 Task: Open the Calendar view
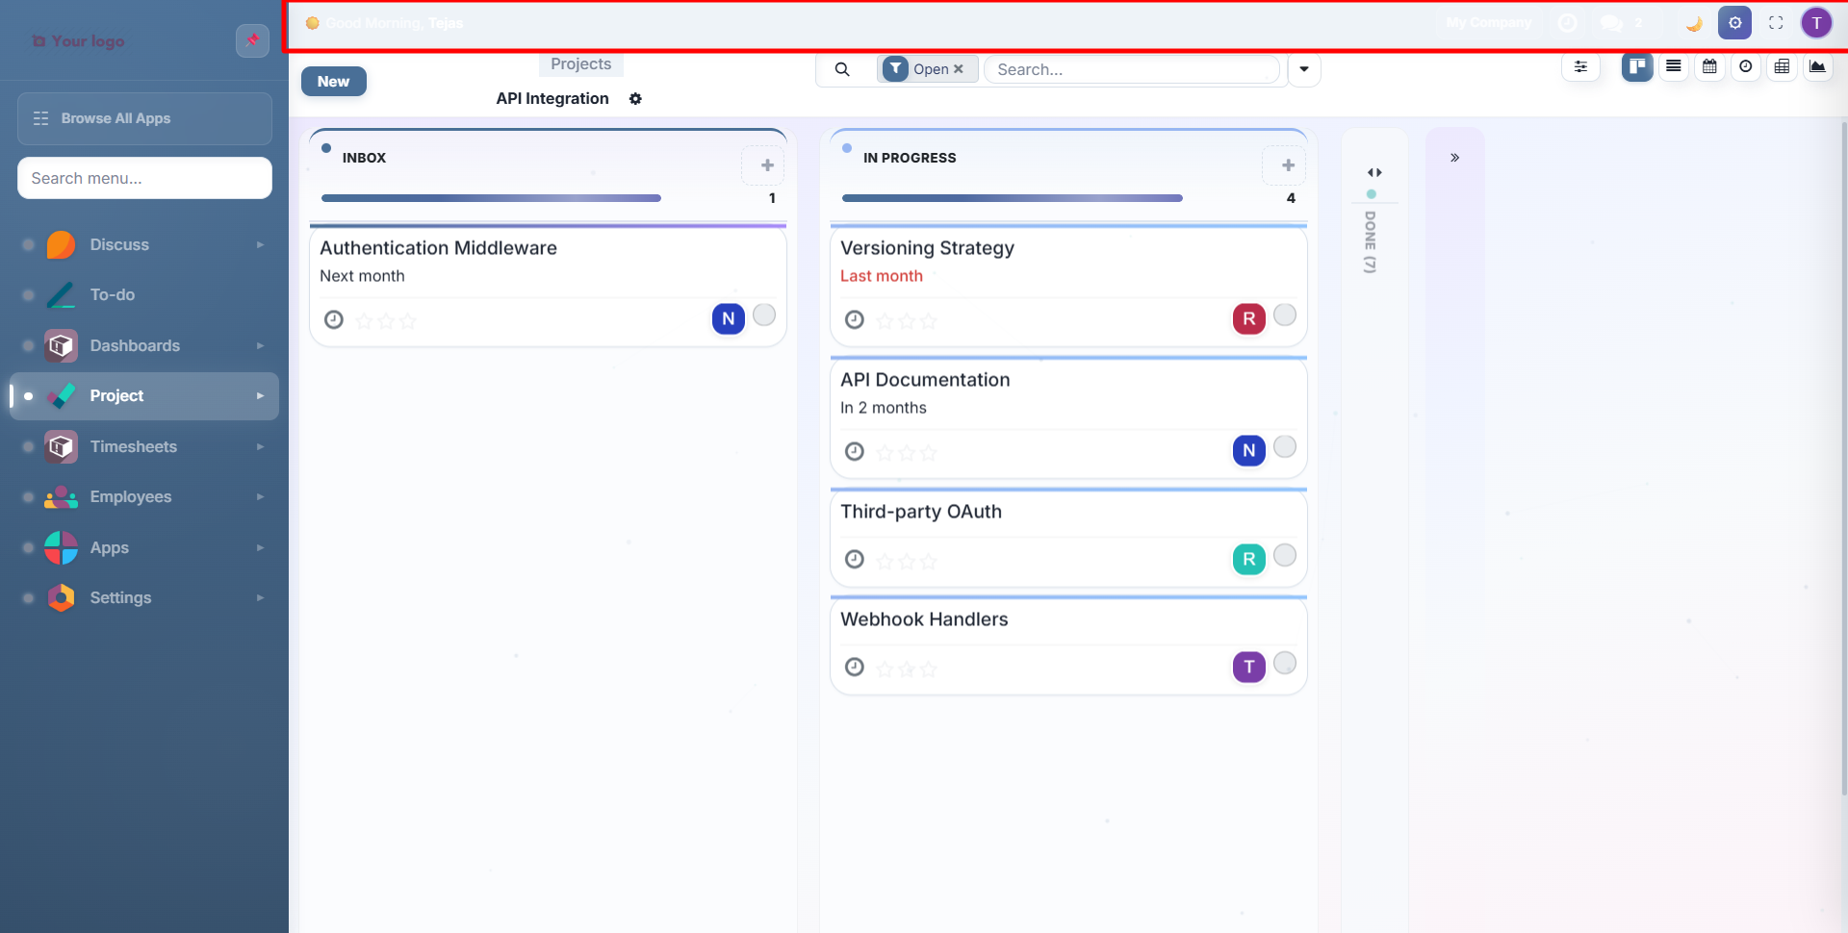tap(1710, 66)
